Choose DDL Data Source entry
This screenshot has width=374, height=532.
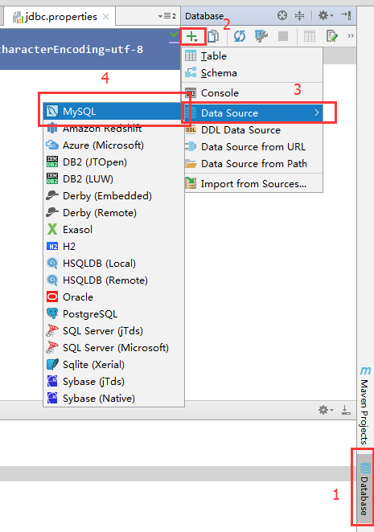252,130
